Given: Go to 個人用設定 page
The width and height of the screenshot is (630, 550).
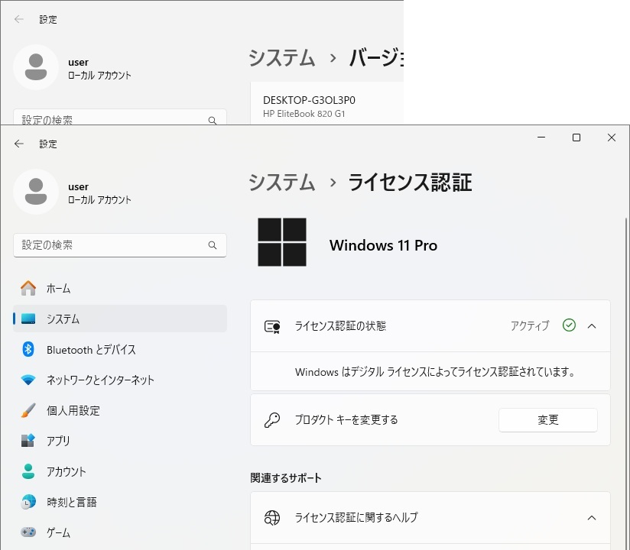Looking at the screenshot, I should [120, 410].
